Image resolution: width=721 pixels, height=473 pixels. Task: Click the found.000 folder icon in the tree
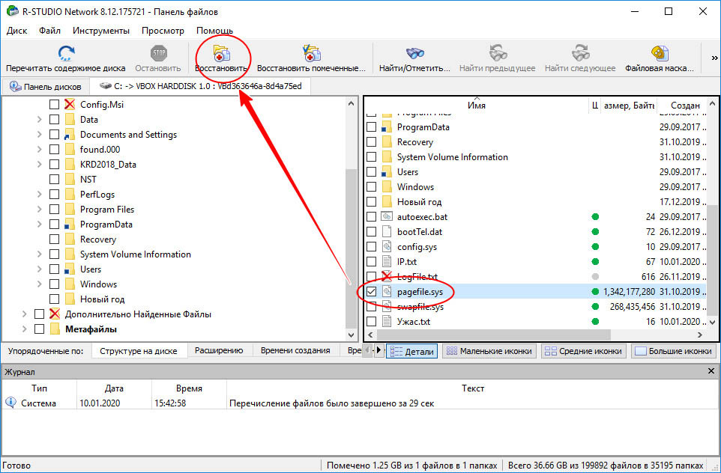(x=70, y=149)
